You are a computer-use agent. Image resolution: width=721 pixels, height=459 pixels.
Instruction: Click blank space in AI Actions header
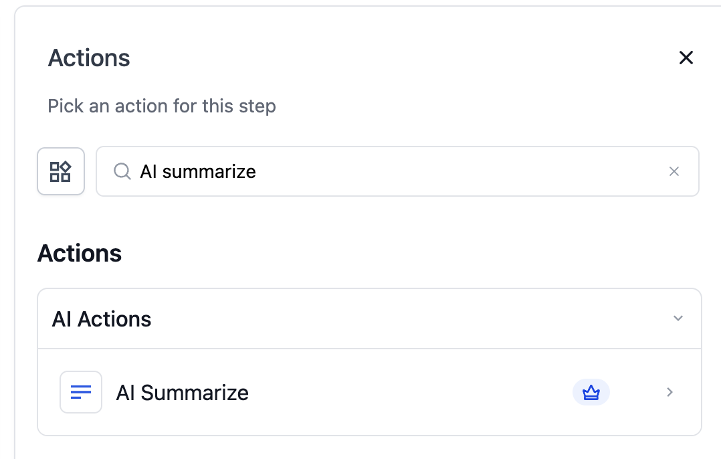[x=401, y=318]
